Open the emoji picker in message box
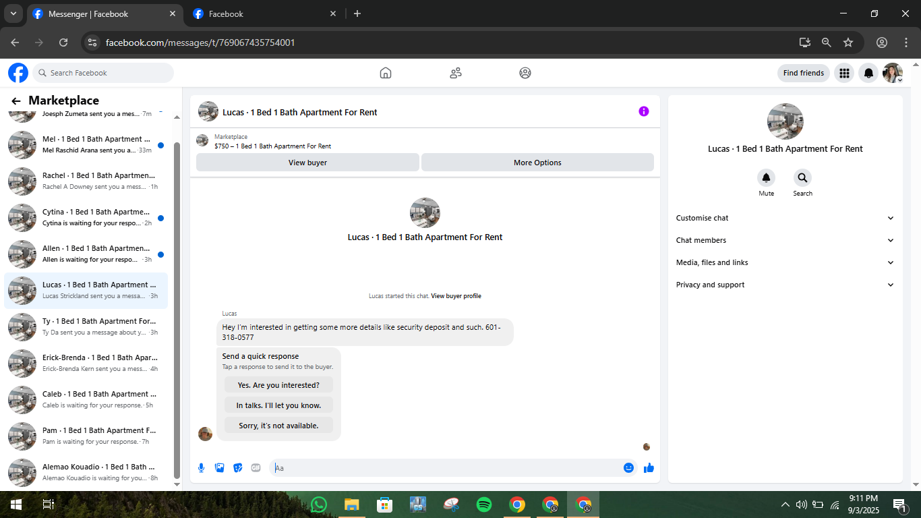The image size is (921, 518). coord(628,467)
